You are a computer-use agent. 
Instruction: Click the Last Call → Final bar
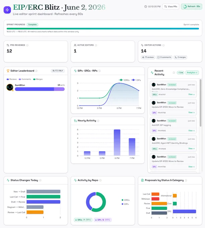tap(43, 197)
